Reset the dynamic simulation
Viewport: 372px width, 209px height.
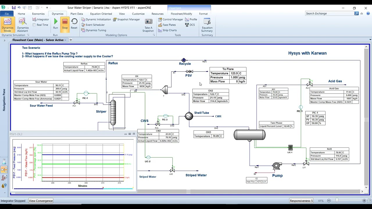click(74, 24)
